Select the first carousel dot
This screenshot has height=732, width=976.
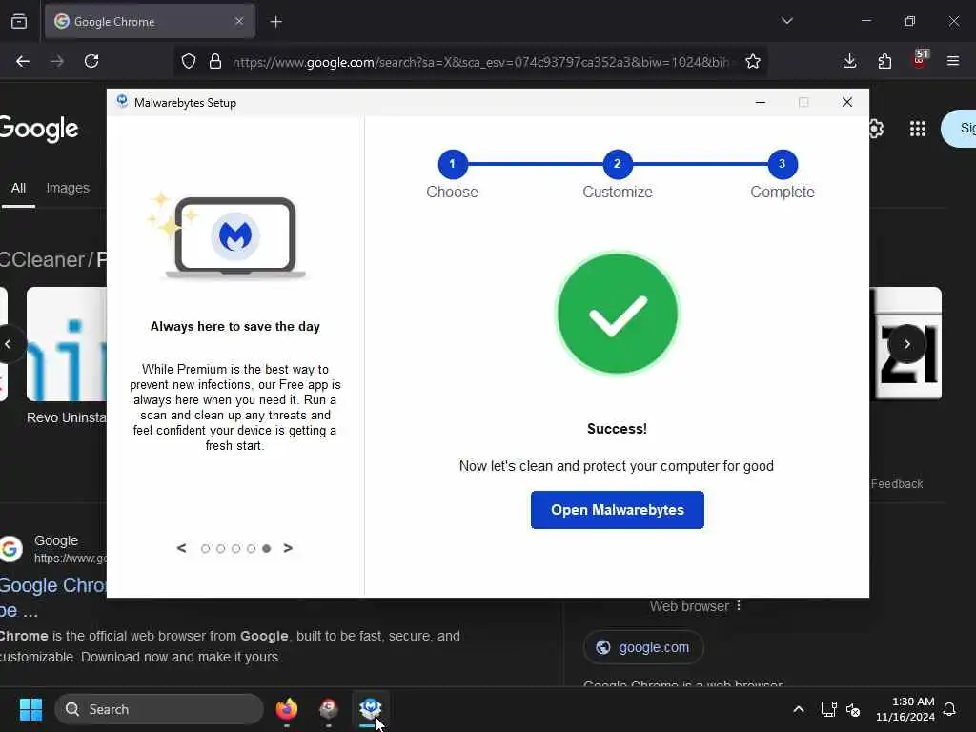click(206, 548)
